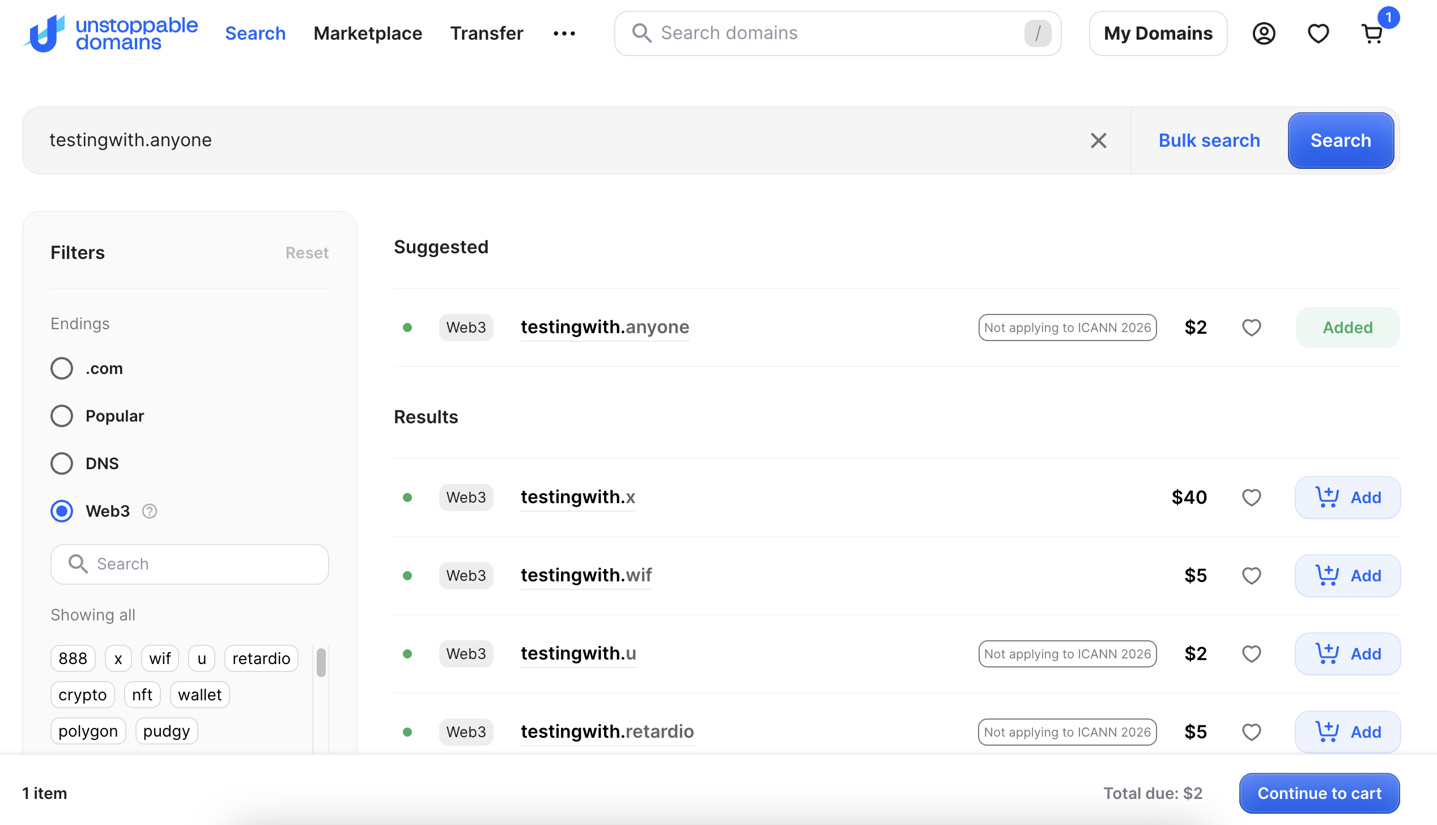Click Continue to cart button
The width and height of the screenshot is (1437, 825).
point(1319,793)
